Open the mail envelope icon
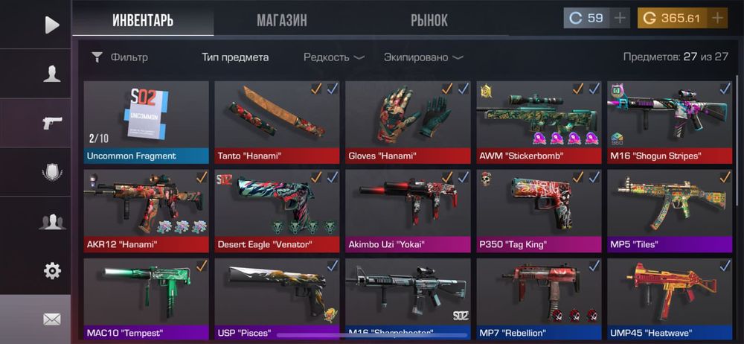Viewport: 744px width, 344px height. coord(52,319)
